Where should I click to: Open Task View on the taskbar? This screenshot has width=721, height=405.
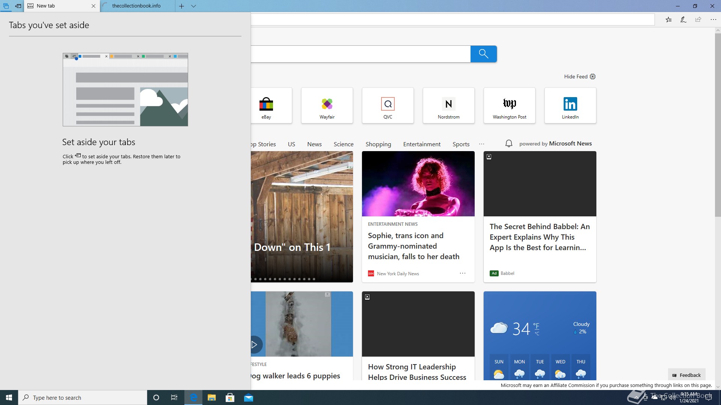click(174, 397)
